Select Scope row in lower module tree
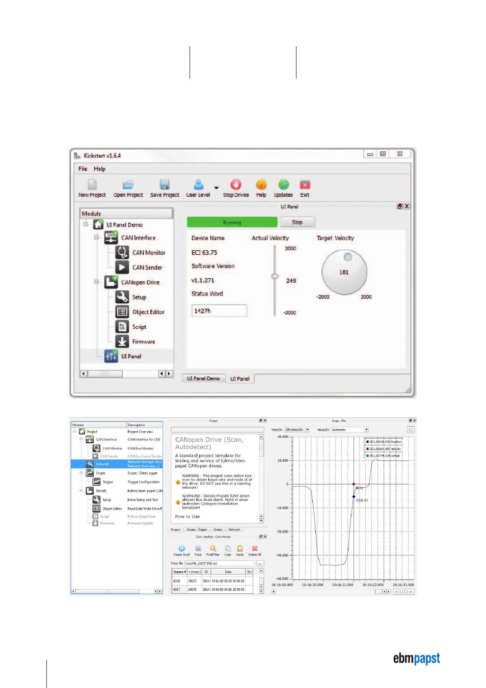The image size is (486, 688). tap(117, 473)
